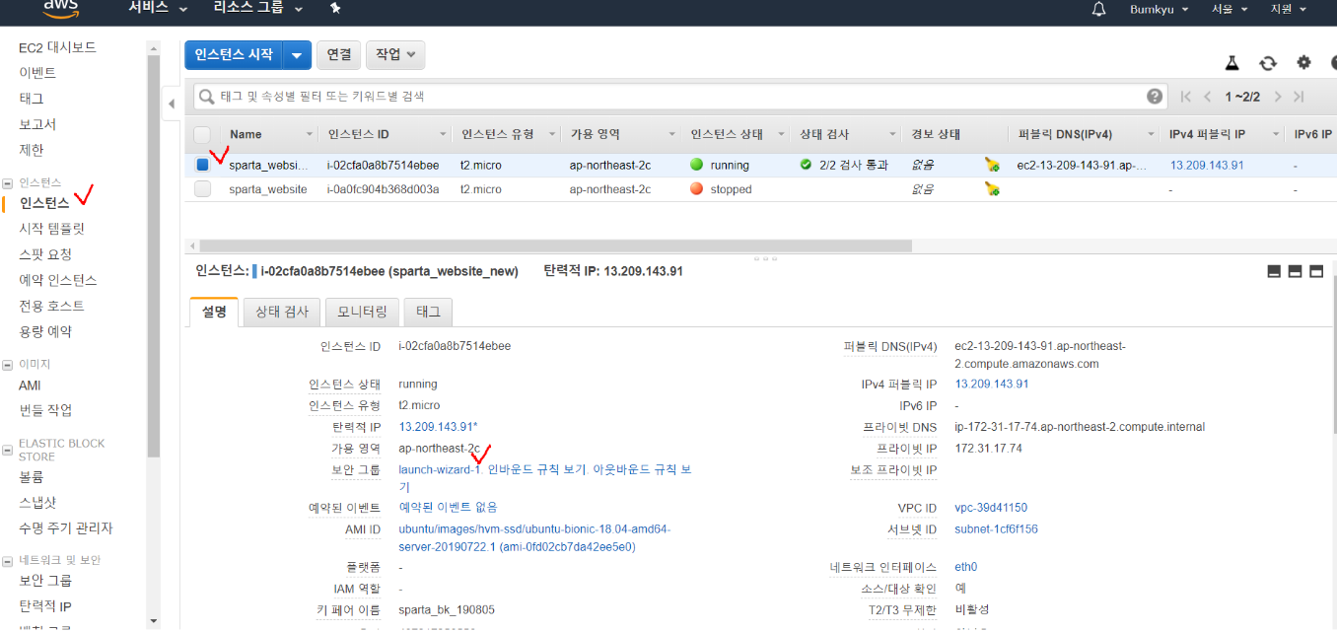This screenshot has height=632, width=1337.
Task: Check the stopped sparta_website instance row
Action: pos(202,188)
